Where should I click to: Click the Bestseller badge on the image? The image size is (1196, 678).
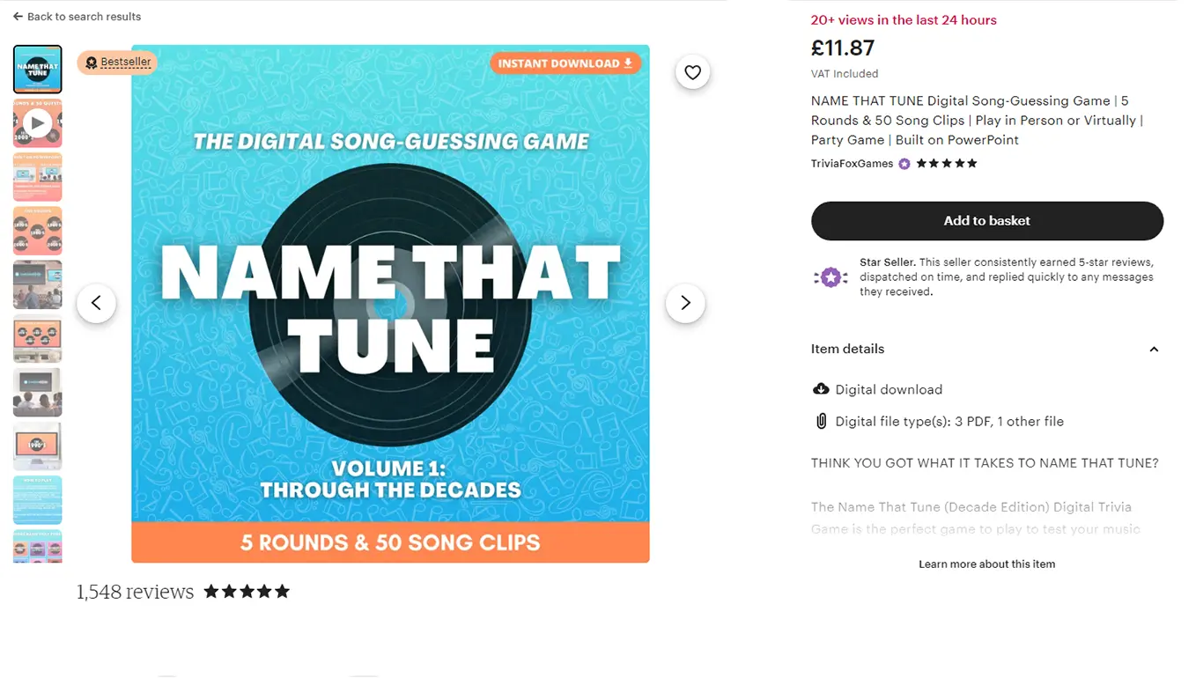(x=117, y=63)
